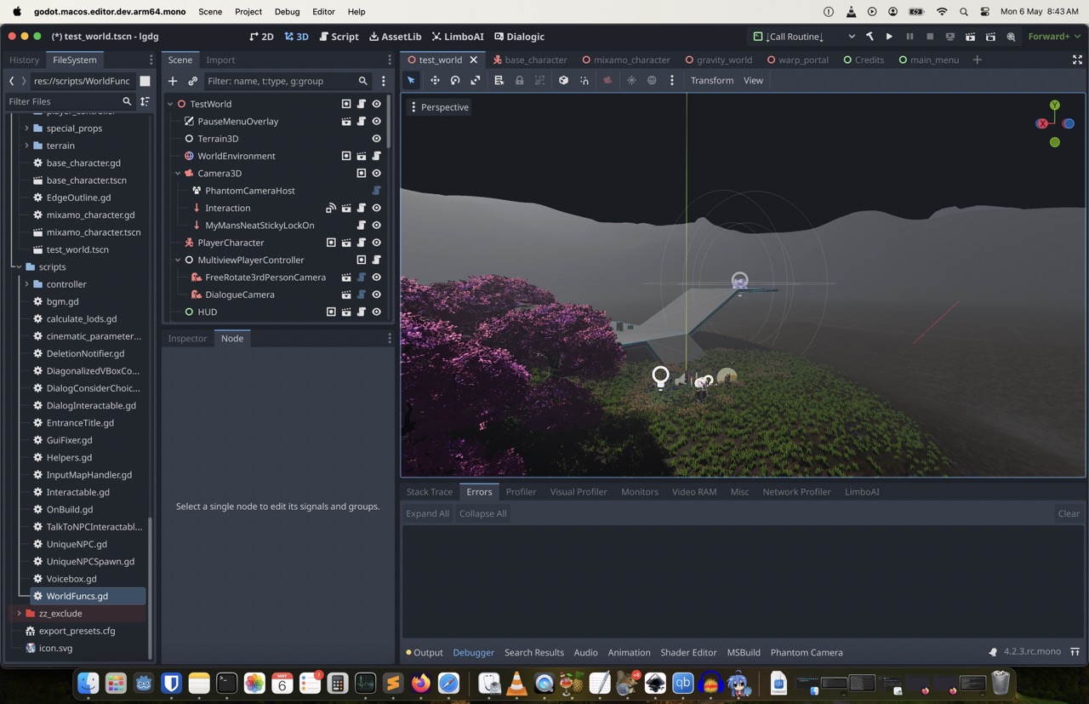Image resolution: width=1089 pixels, height=704 pixels.
Task: Run the project with the play button
Action: pyautogui.click(x=889, y=37)
